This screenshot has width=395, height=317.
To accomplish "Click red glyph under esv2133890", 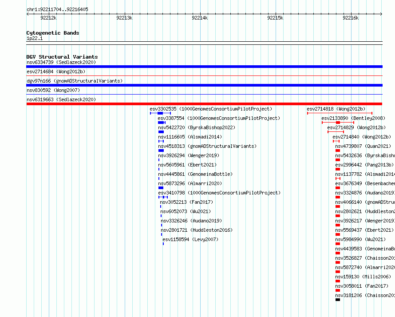I will click(338, 123).
